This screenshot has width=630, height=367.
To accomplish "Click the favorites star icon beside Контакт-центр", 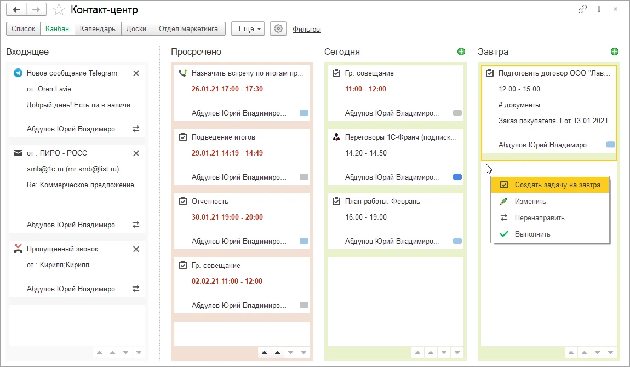I will 58,10.
